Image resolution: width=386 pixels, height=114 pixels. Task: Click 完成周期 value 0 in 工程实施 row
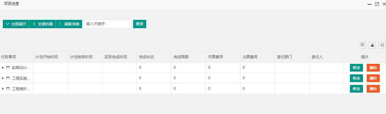[x=175, y=78]
